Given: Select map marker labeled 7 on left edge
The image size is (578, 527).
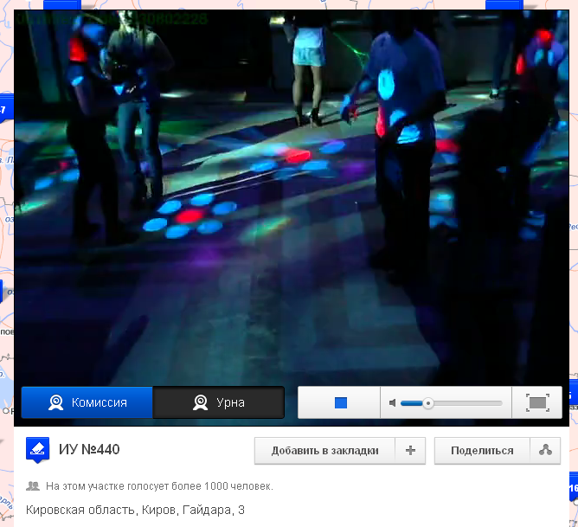Looking at the screenshot, I should [x=3, y=111].
